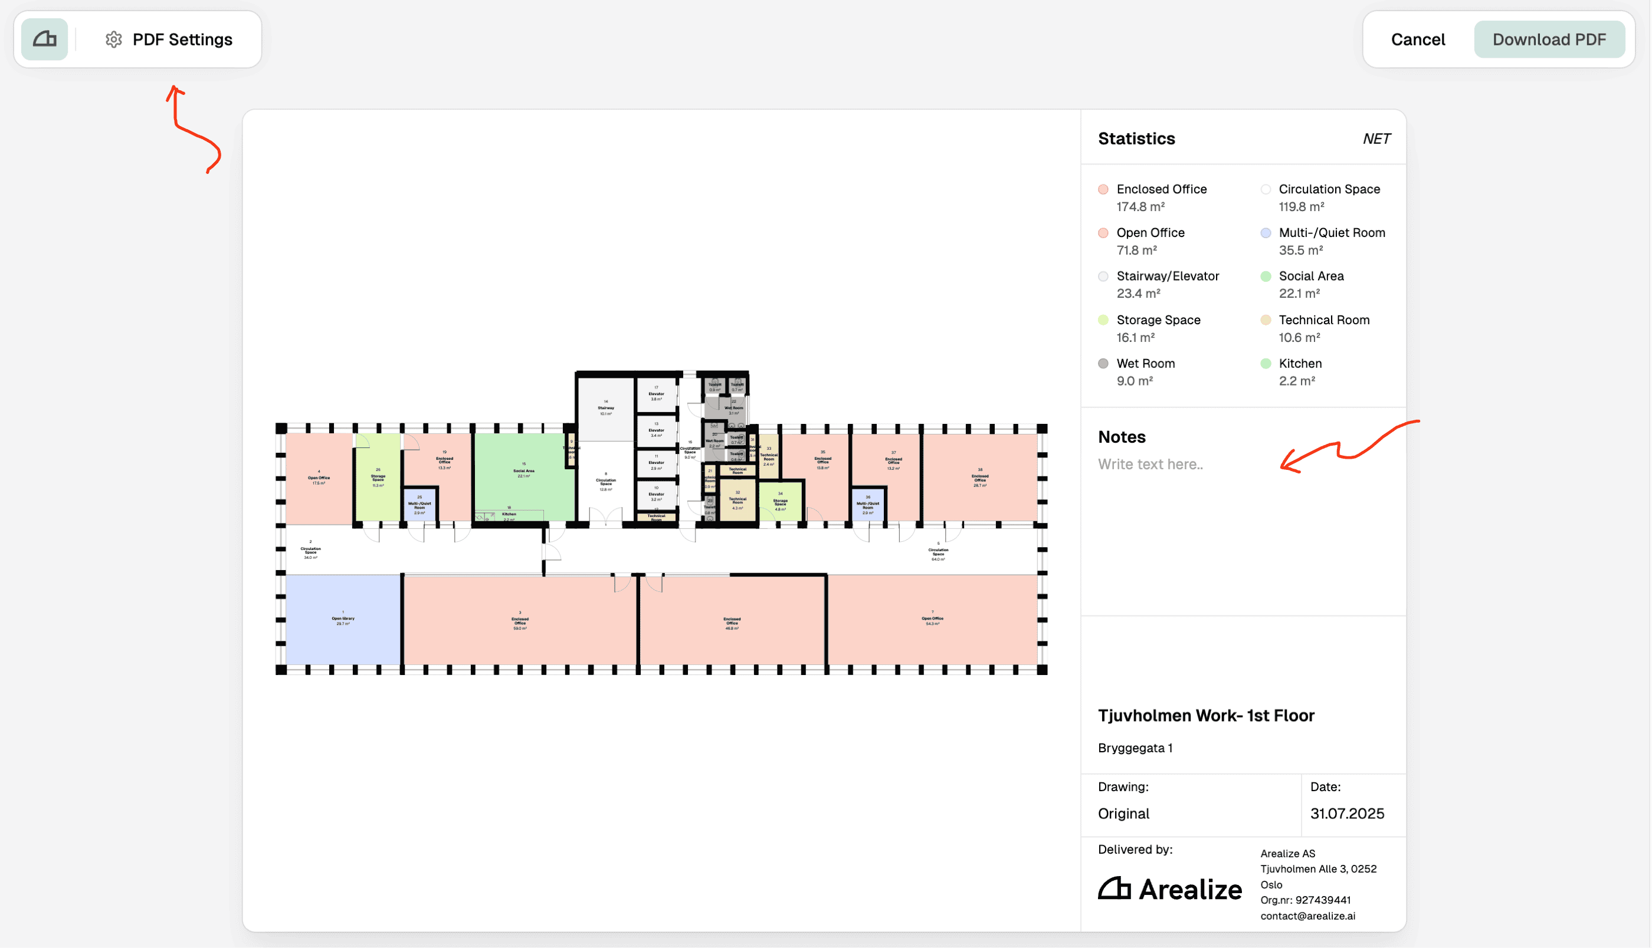Screen dimensions: 1652x948
Task: Click Multi-/Quiet Room legend dot
Action: pyautogui.click(x=1265, y=233)
